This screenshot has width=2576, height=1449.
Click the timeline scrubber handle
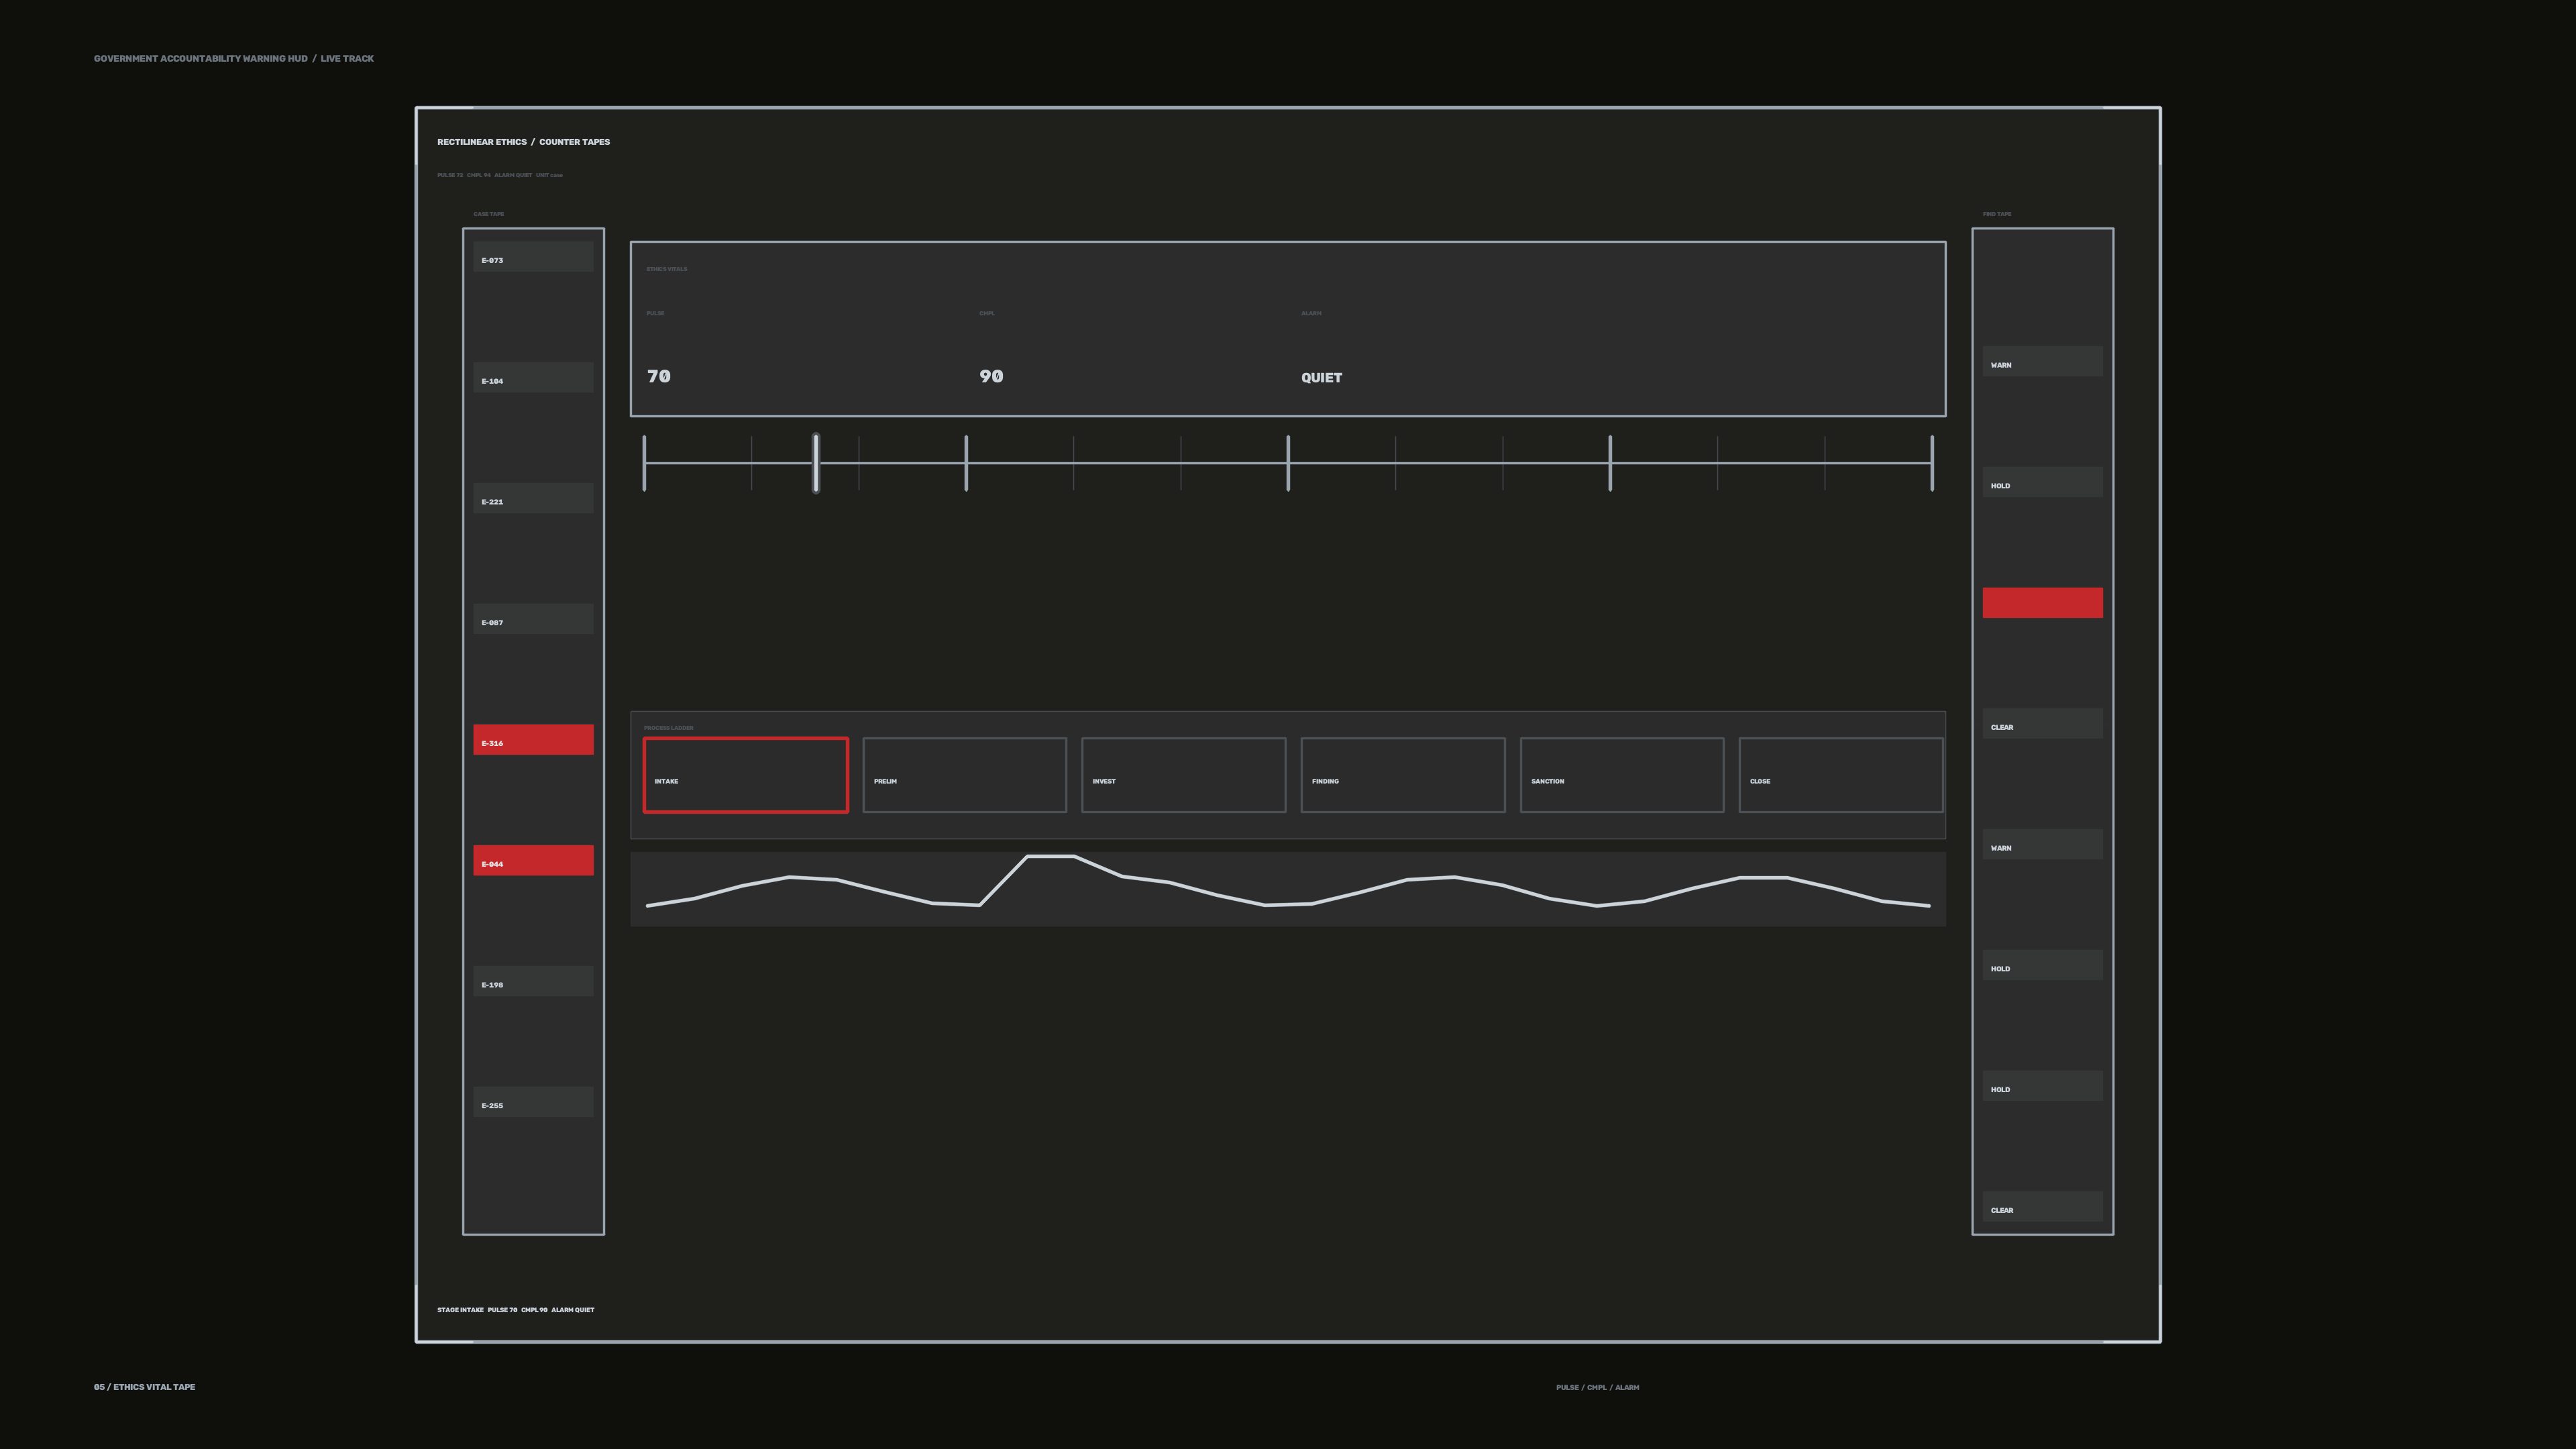click(x=816, y=463)
